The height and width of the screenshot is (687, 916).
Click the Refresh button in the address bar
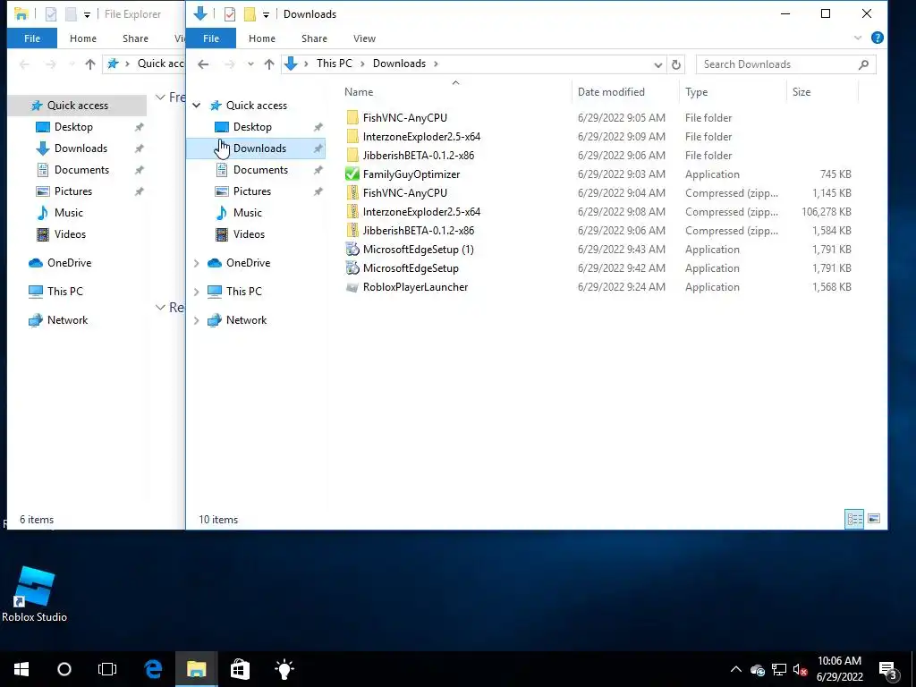[676, 64]
